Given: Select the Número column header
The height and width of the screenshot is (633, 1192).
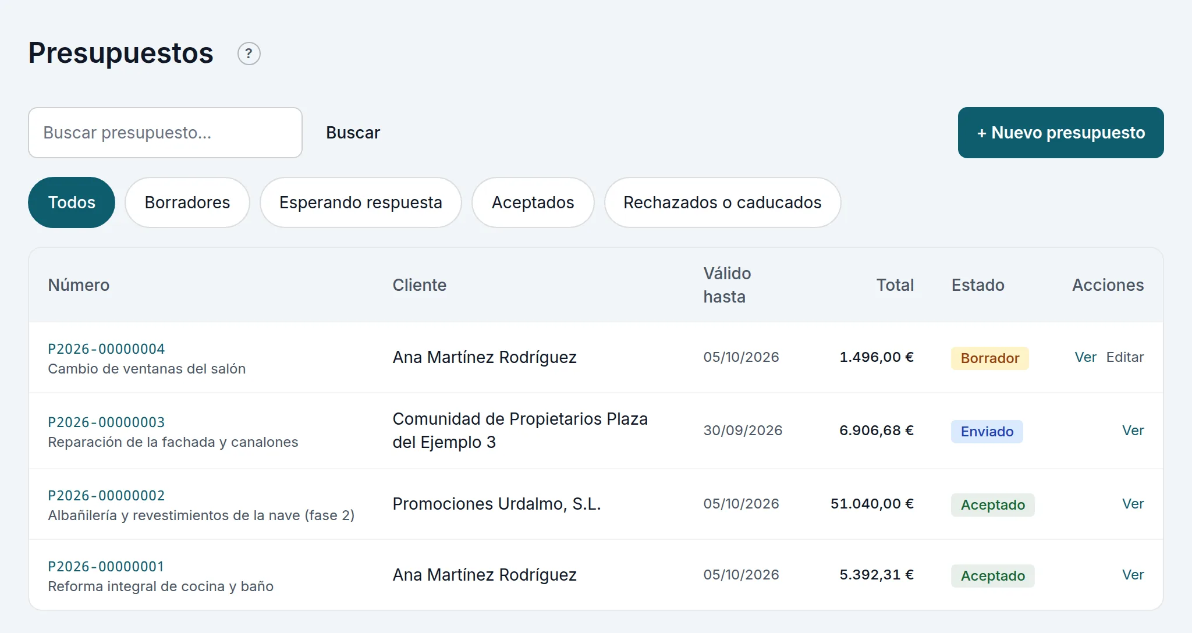Looking at the screenshot, I should (79, 285).
